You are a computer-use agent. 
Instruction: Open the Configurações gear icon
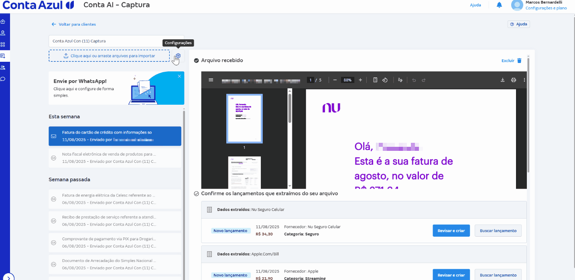179,56
